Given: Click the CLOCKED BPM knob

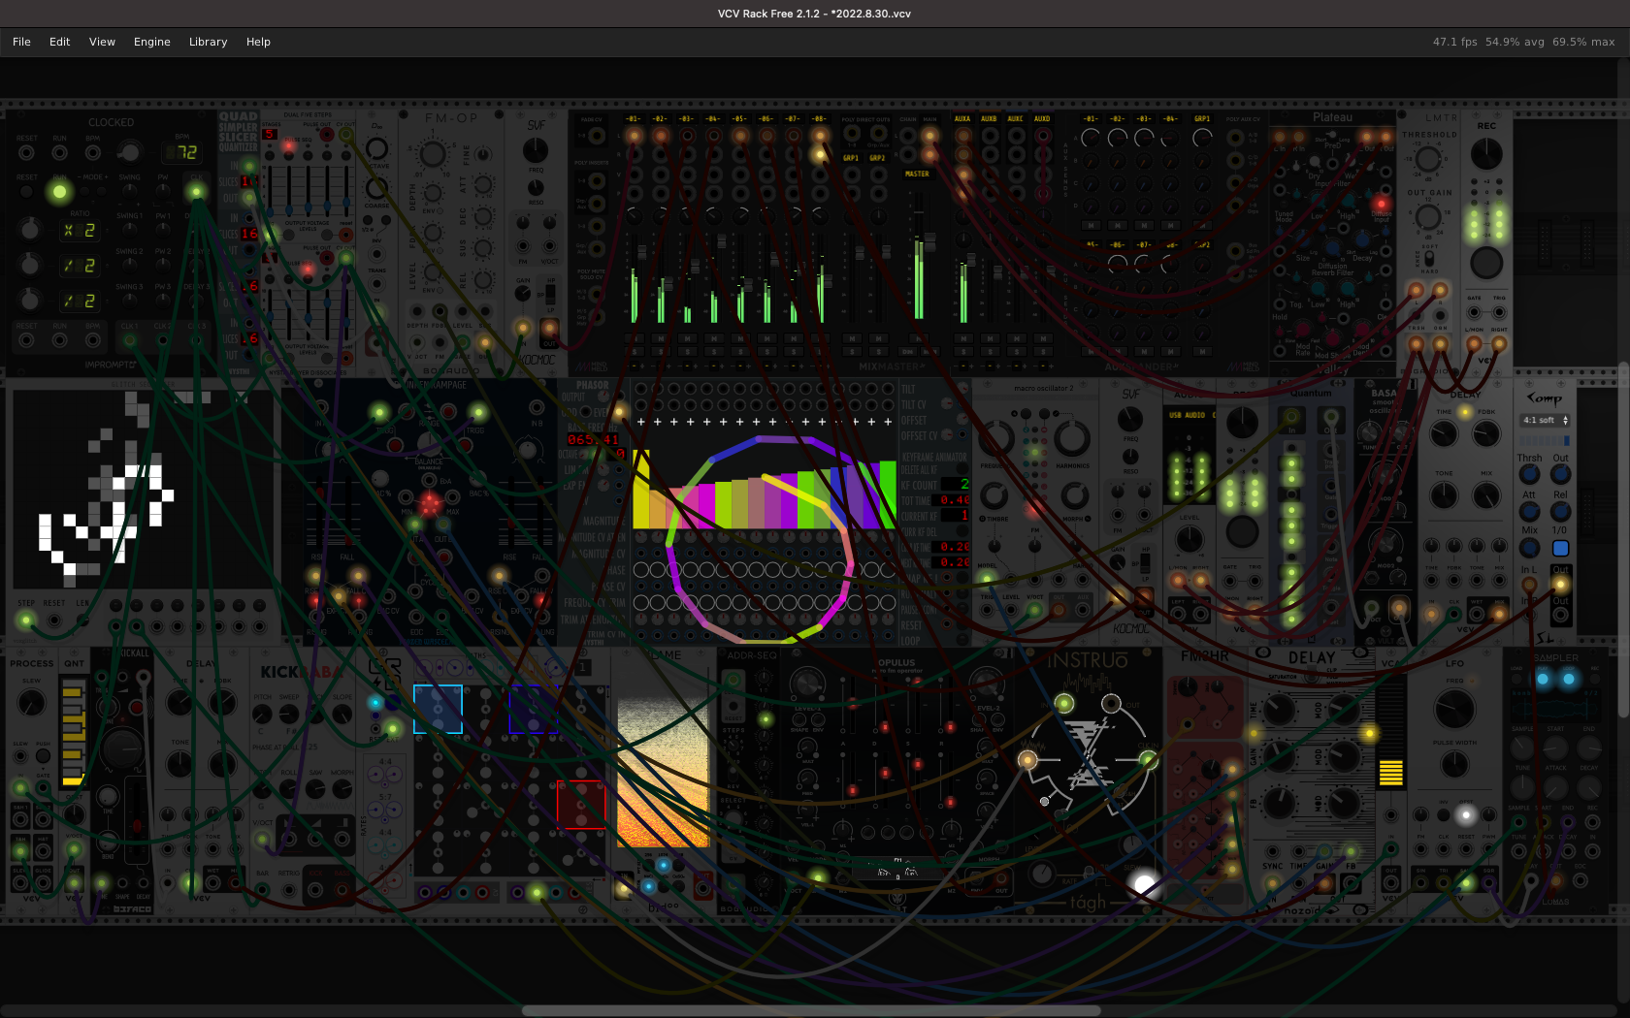Looking at the screenshot, I should tap(129, 152).
